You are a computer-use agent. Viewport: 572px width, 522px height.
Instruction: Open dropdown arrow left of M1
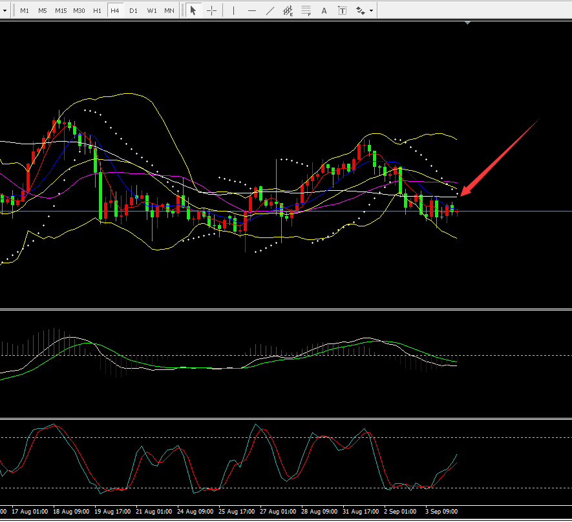[x=5, y=10]
